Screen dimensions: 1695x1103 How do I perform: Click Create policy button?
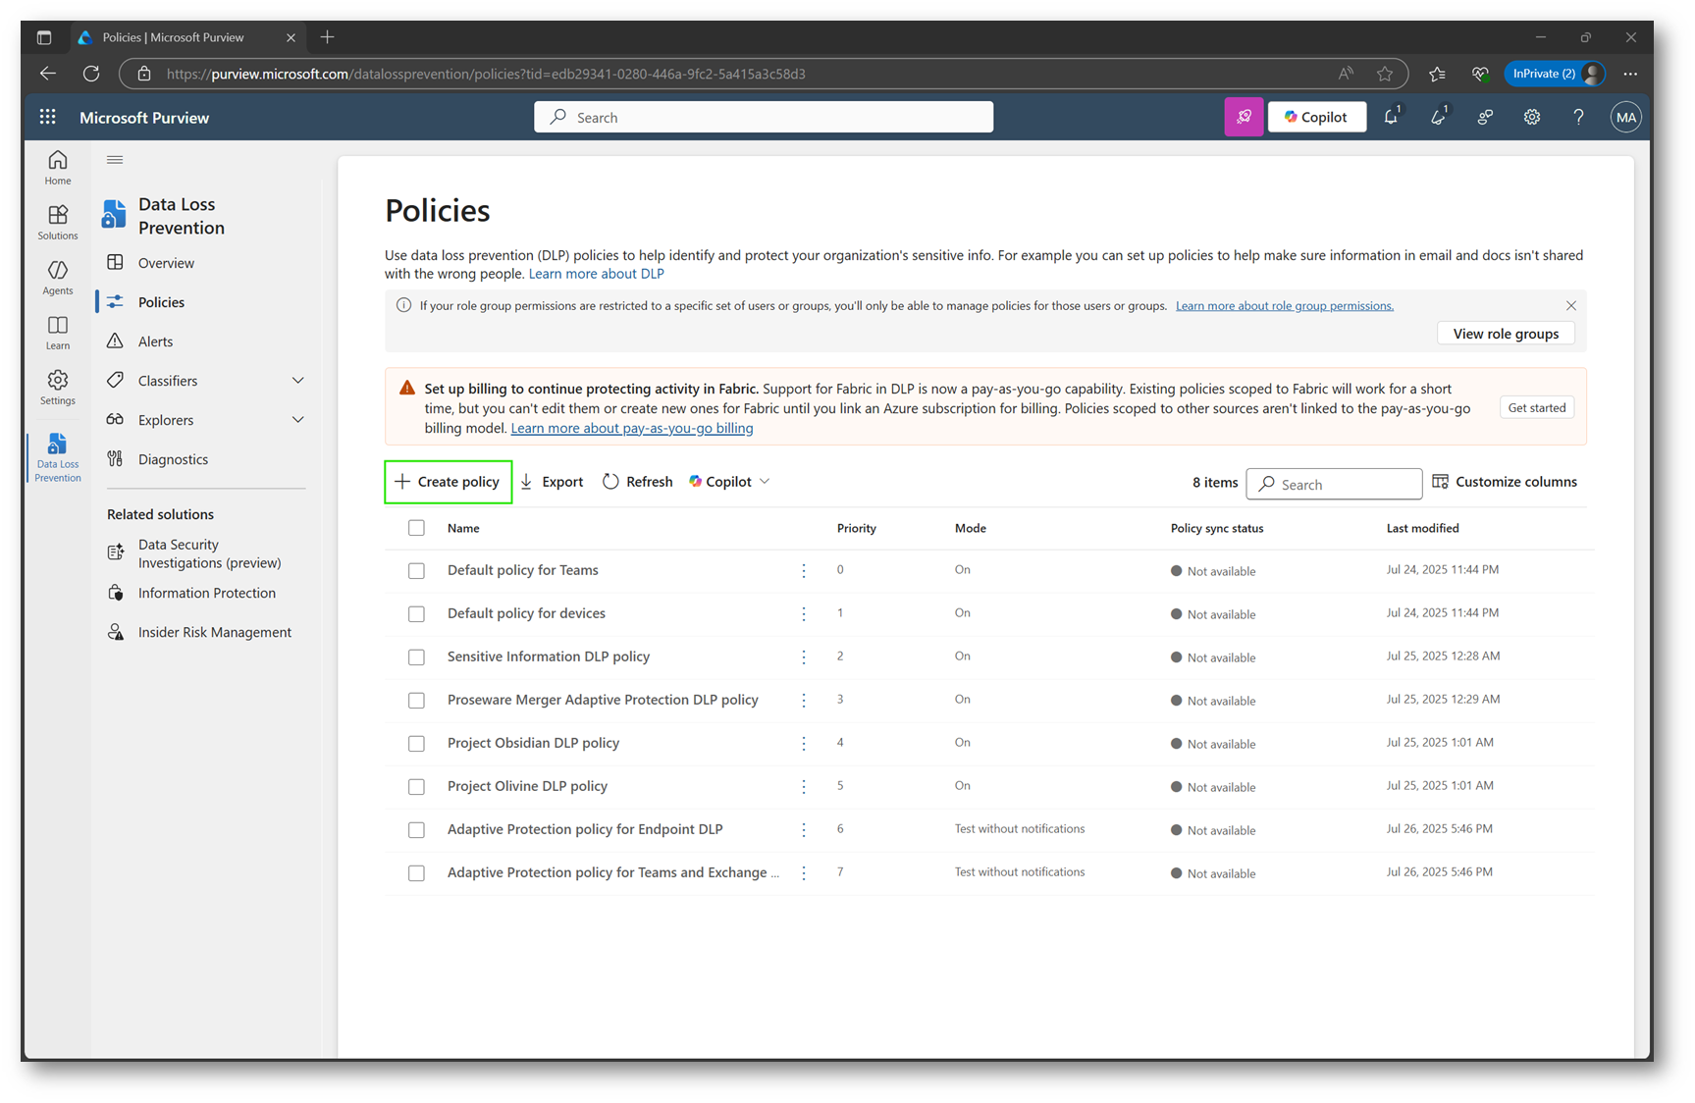[x=448, y=482]
